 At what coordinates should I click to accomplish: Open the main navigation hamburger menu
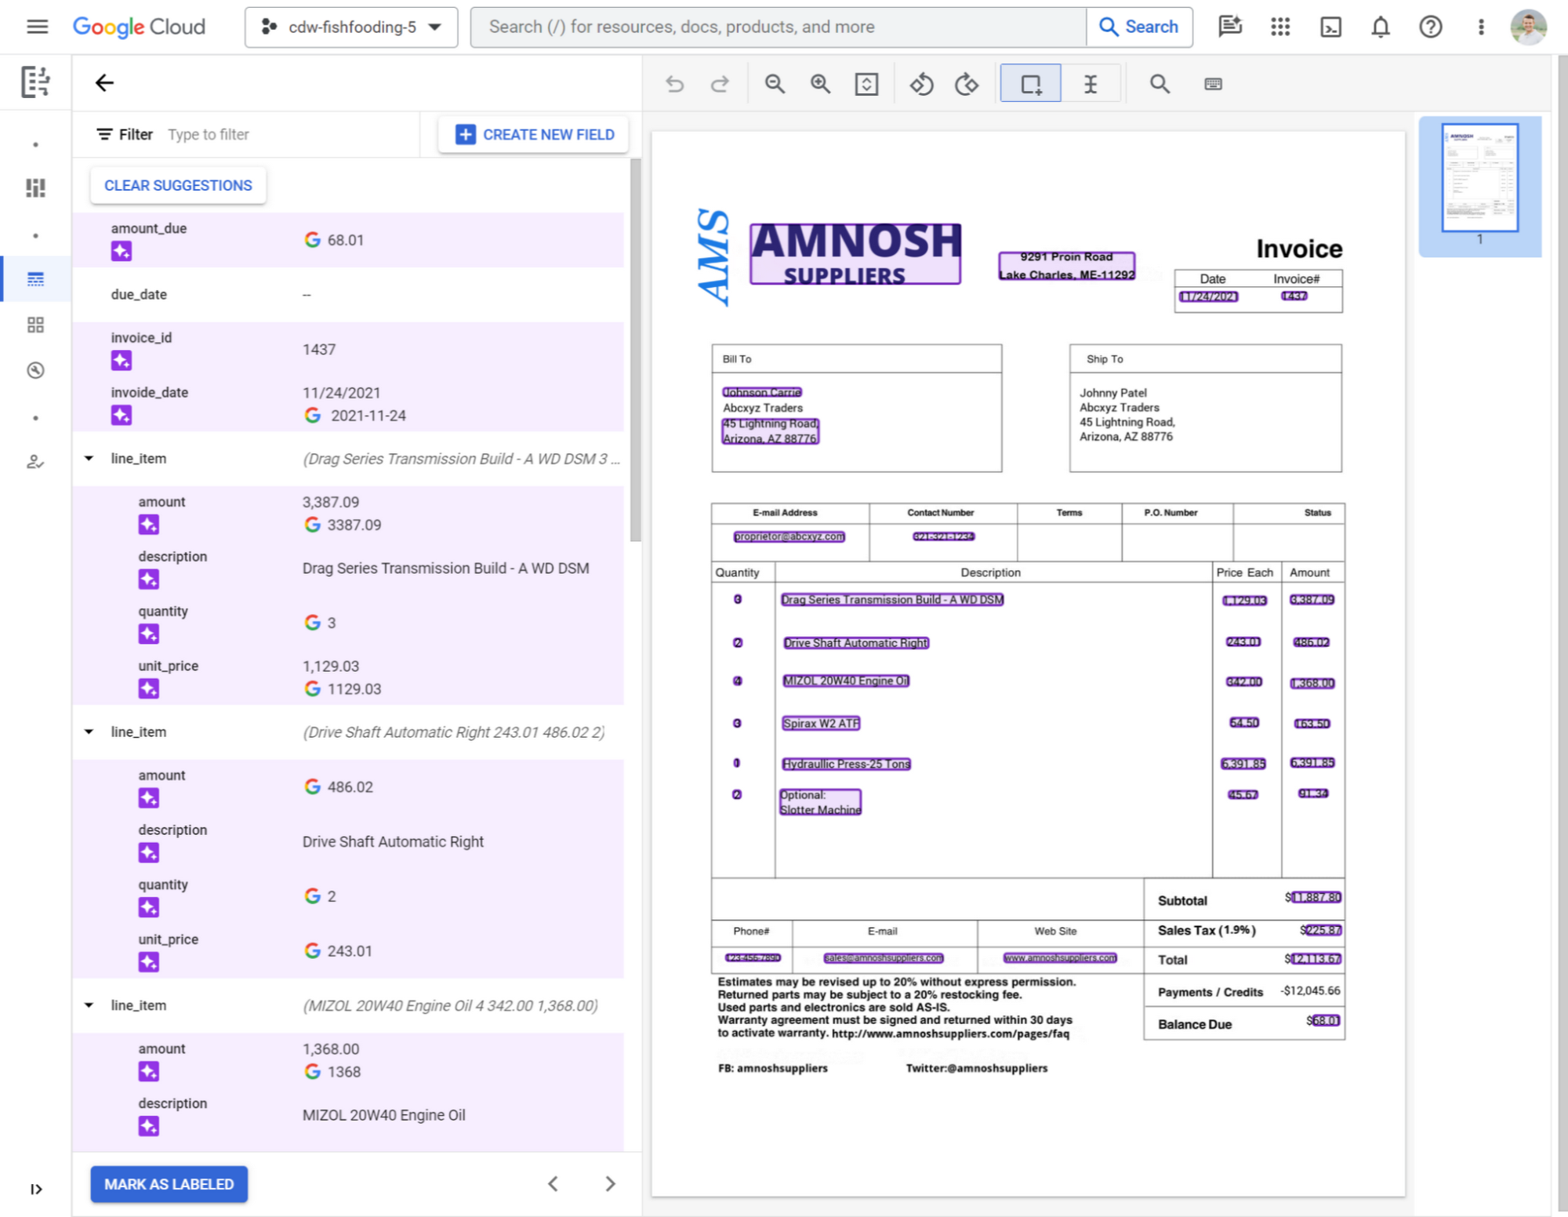(37, 27)
